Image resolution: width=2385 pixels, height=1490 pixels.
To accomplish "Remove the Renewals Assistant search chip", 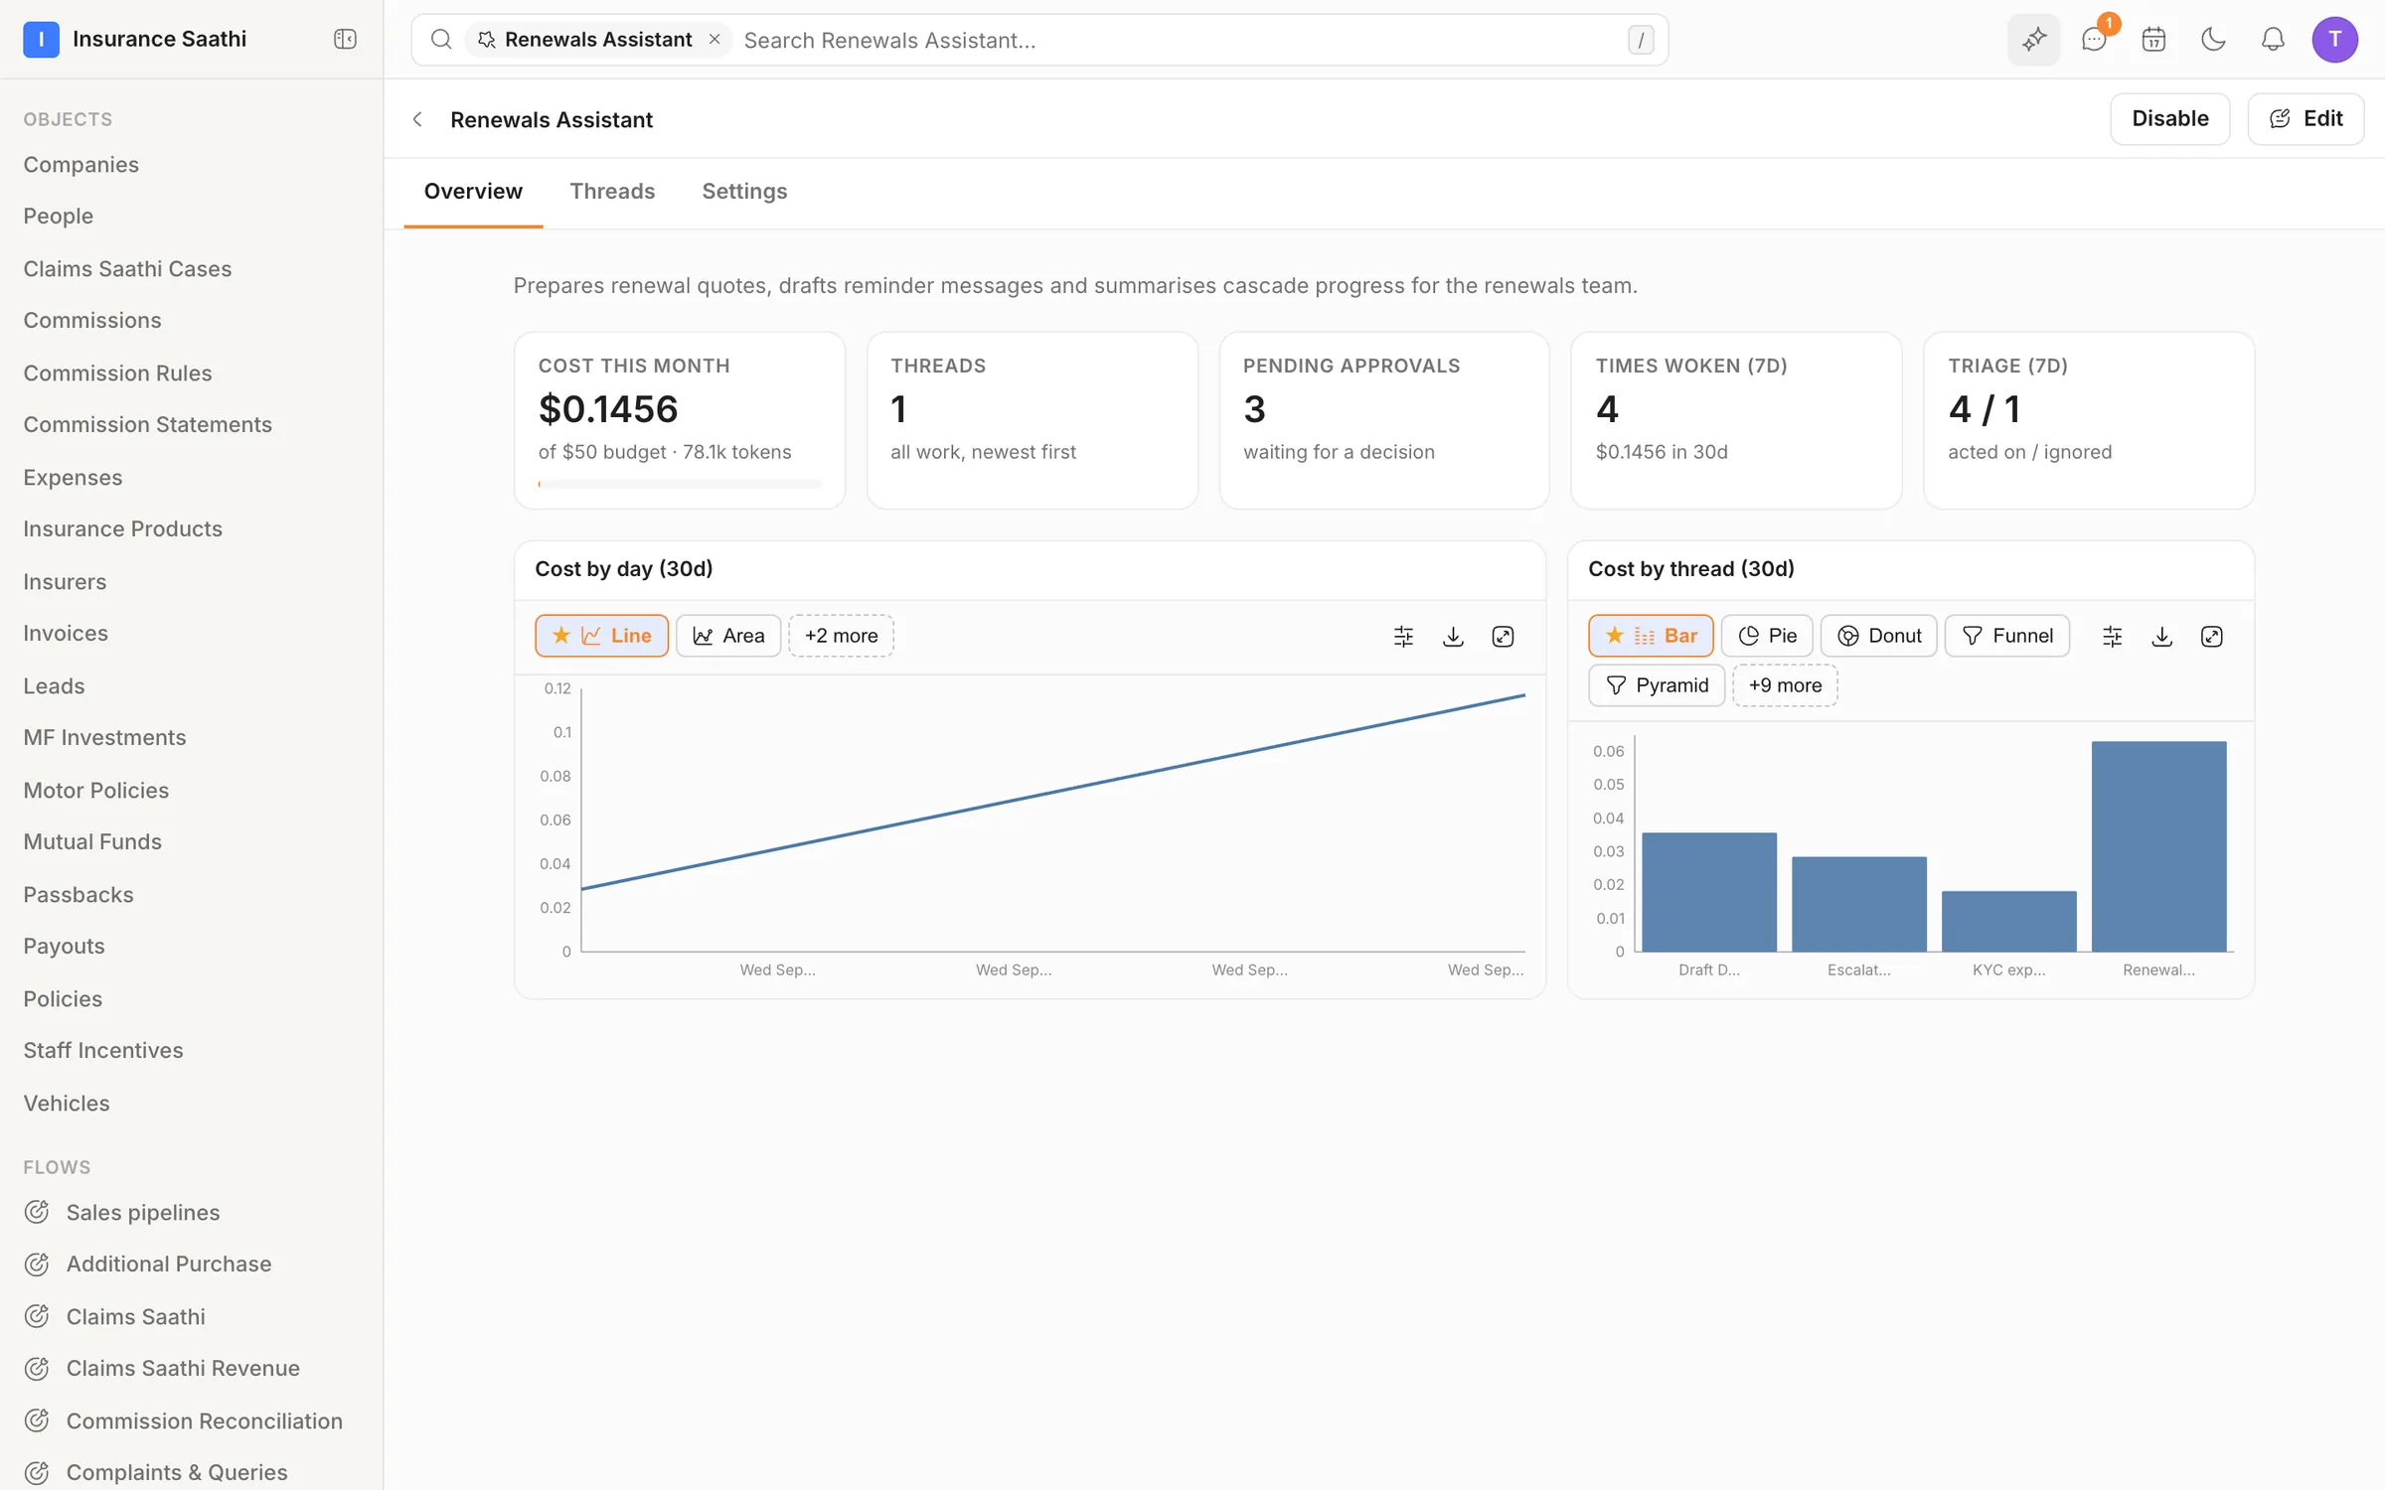I will 714,39.
